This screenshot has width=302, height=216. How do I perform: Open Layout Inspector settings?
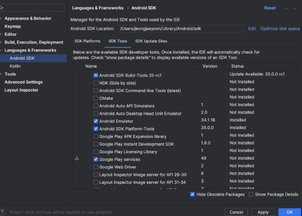[x=22, y=90]
